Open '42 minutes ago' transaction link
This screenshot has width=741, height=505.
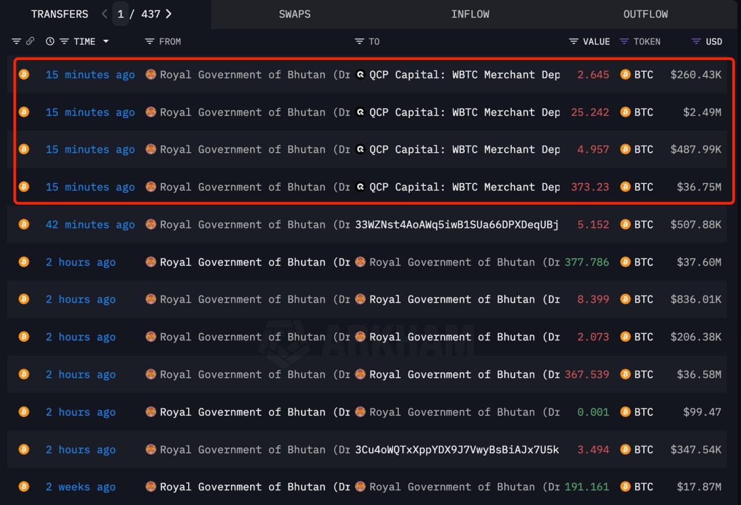(90, 224)
